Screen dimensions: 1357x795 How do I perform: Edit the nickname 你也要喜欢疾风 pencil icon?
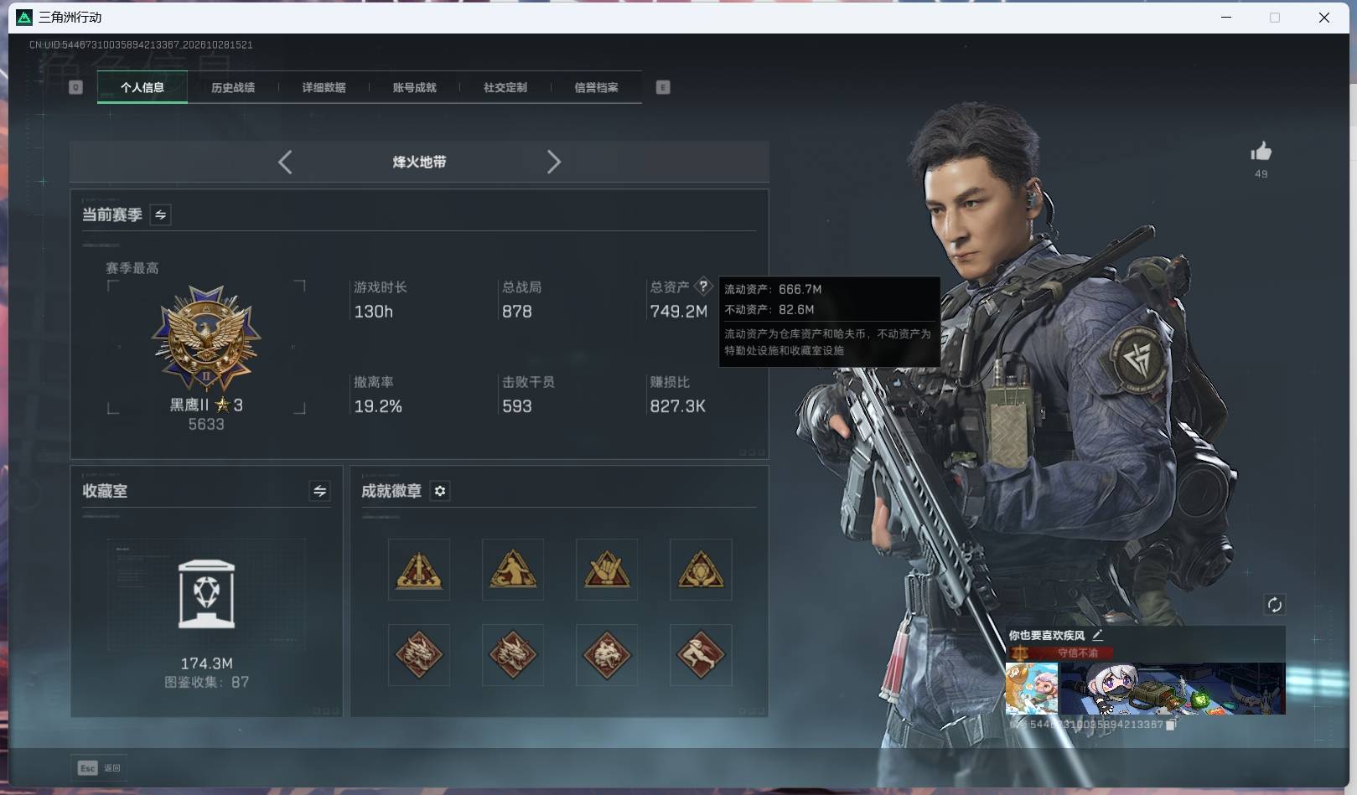click(x=1097, y=635)
